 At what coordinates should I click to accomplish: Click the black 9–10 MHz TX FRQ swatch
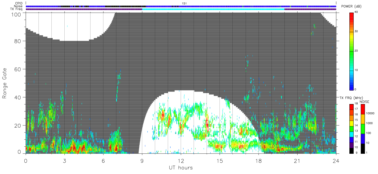click(x=351, y=150)
